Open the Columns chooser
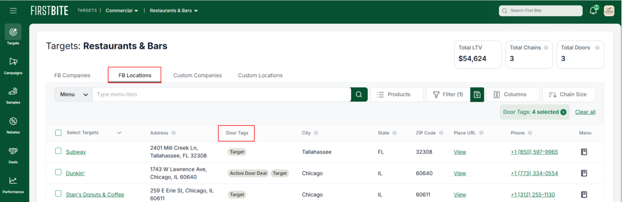The width and height of the screenshot is (622, 202). tap(513, 95)
